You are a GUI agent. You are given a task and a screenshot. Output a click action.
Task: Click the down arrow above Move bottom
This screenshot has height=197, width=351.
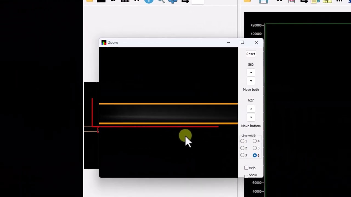pos(251,117)
